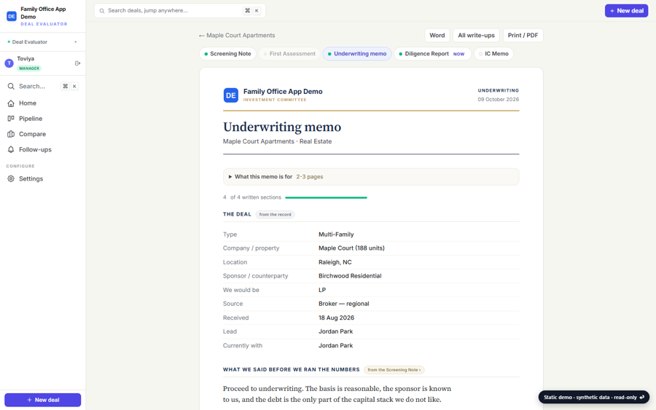Click the logout icon next to Toviya

pos(77,63)
